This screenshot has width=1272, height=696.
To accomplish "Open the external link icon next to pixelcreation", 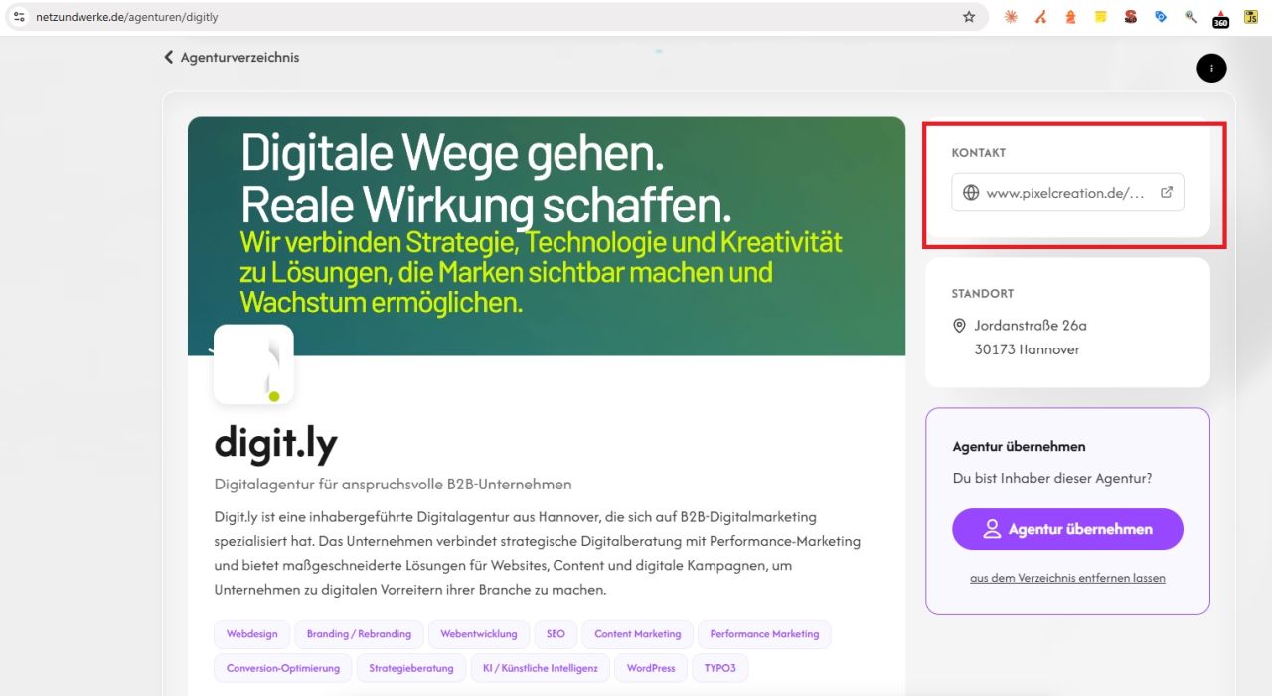I will click(x=1167, y=192).
